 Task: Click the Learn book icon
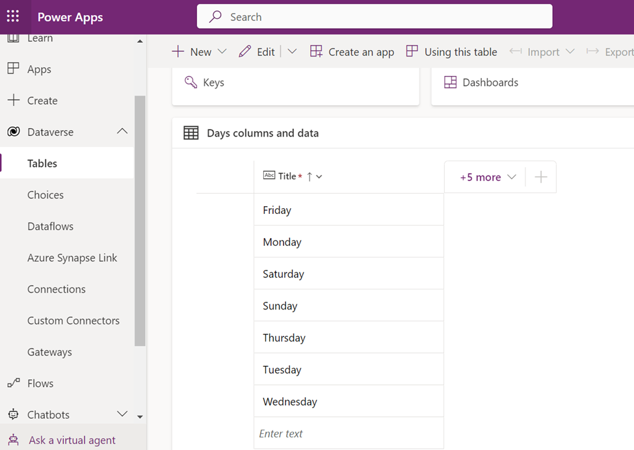14,38
